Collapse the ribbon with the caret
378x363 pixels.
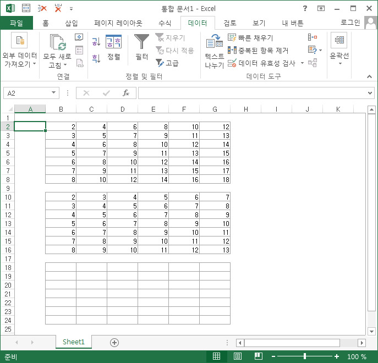tap(369, 76)
